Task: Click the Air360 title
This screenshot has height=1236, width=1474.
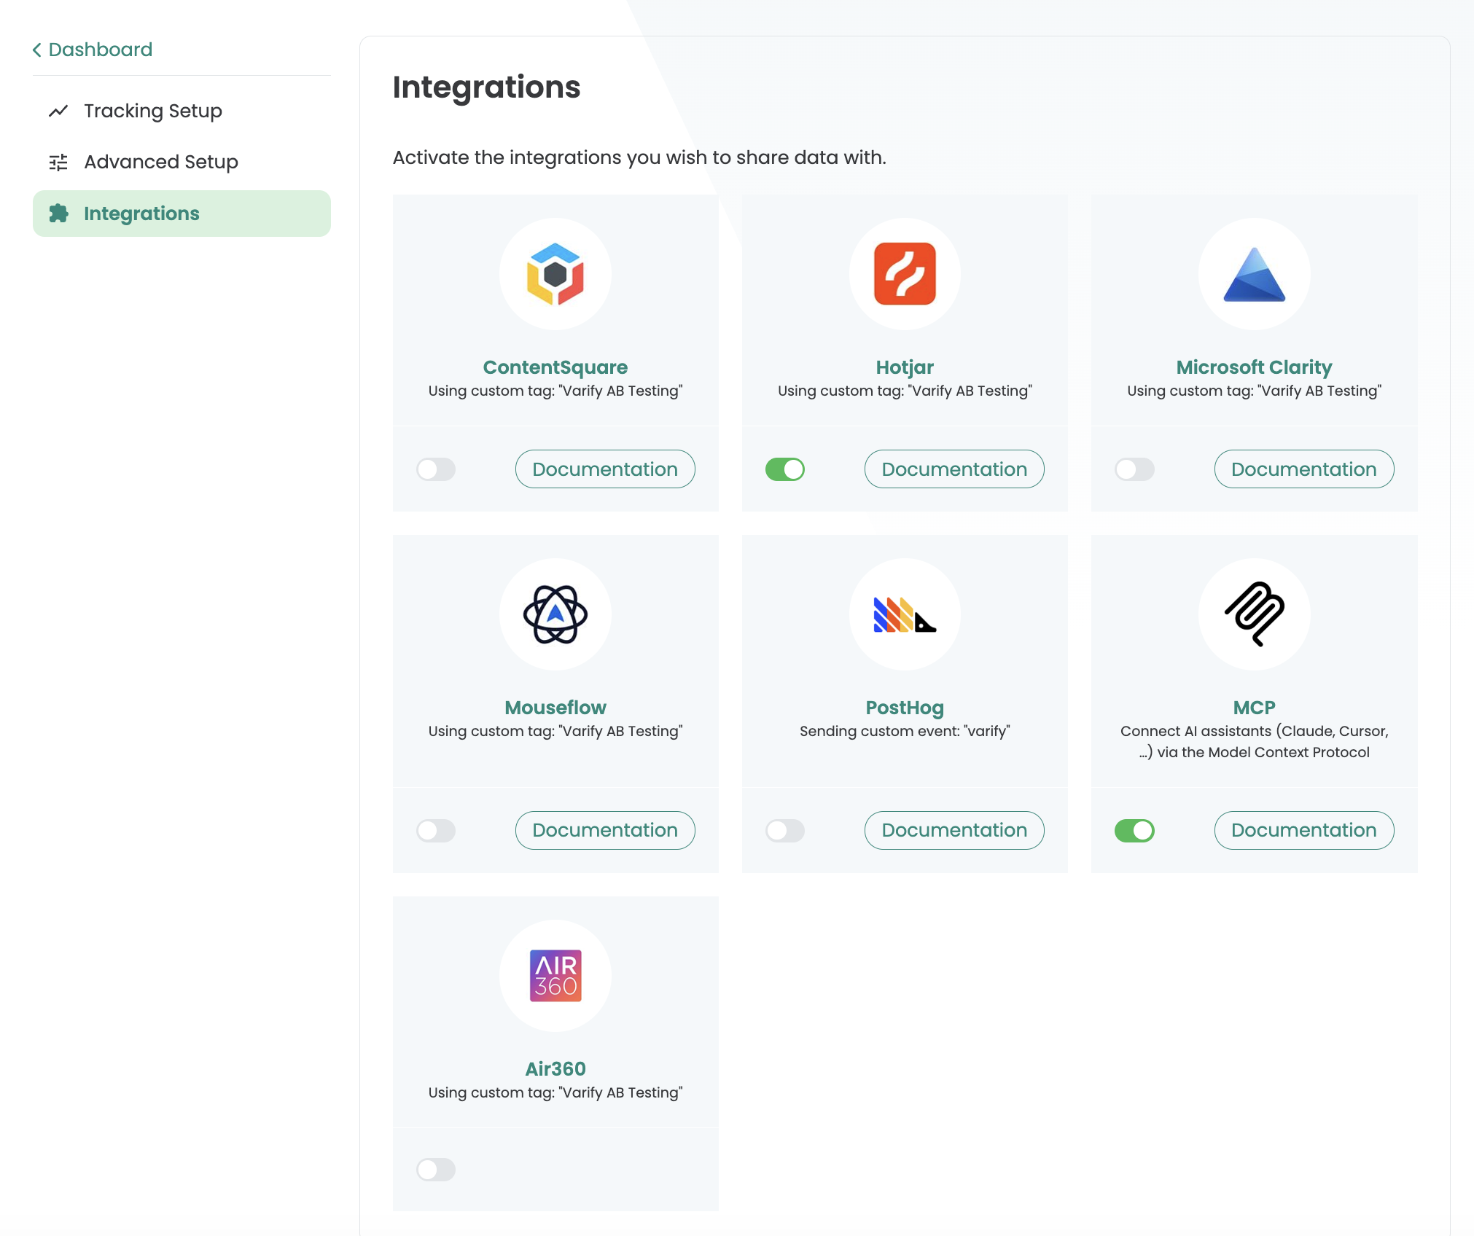Action: (555, 1069)
